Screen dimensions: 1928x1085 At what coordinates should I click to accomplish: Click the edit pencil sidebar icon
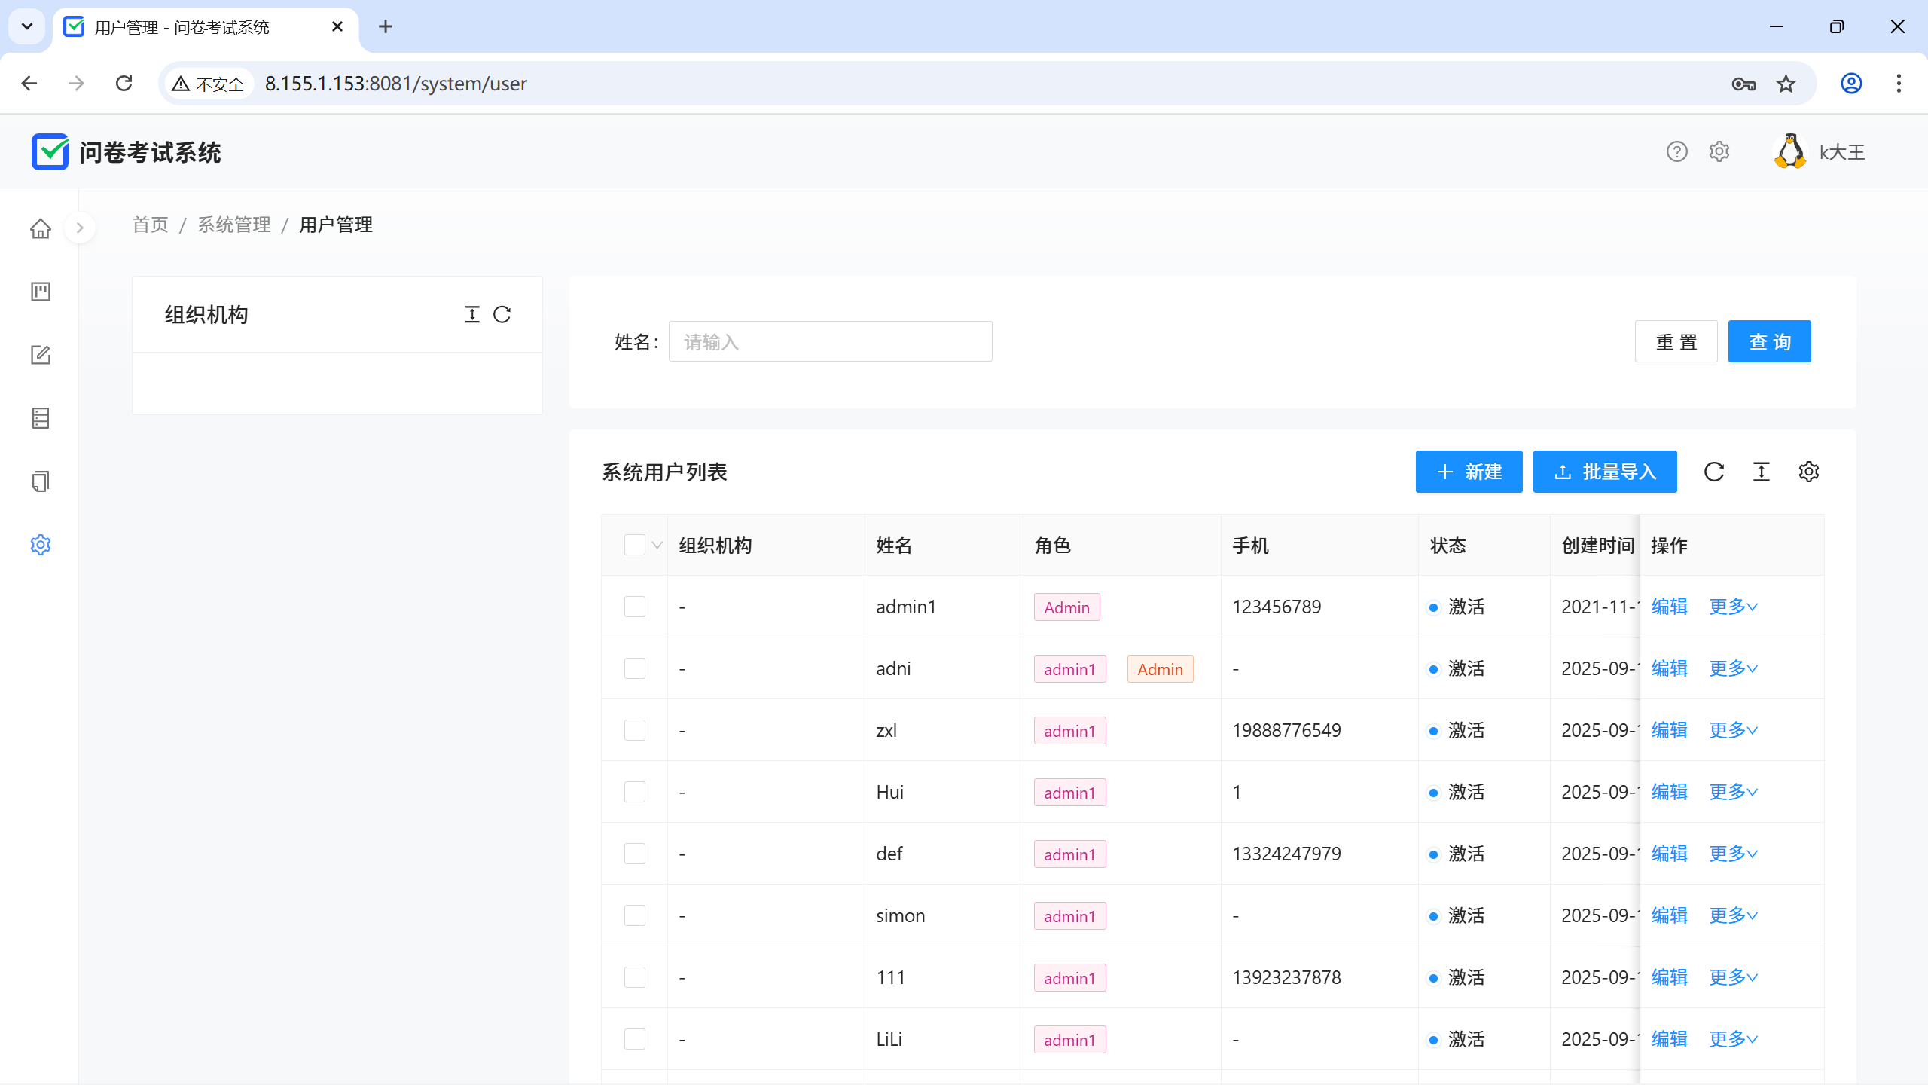tap(41, 355)
